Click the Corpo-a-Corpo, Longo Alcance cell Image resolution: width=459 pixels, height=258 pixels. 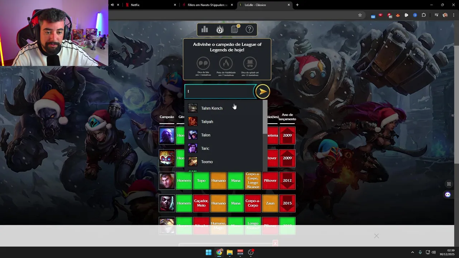(253, 181)
